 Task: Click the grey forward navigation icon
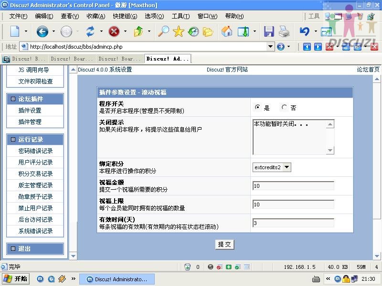click(66, 31)
